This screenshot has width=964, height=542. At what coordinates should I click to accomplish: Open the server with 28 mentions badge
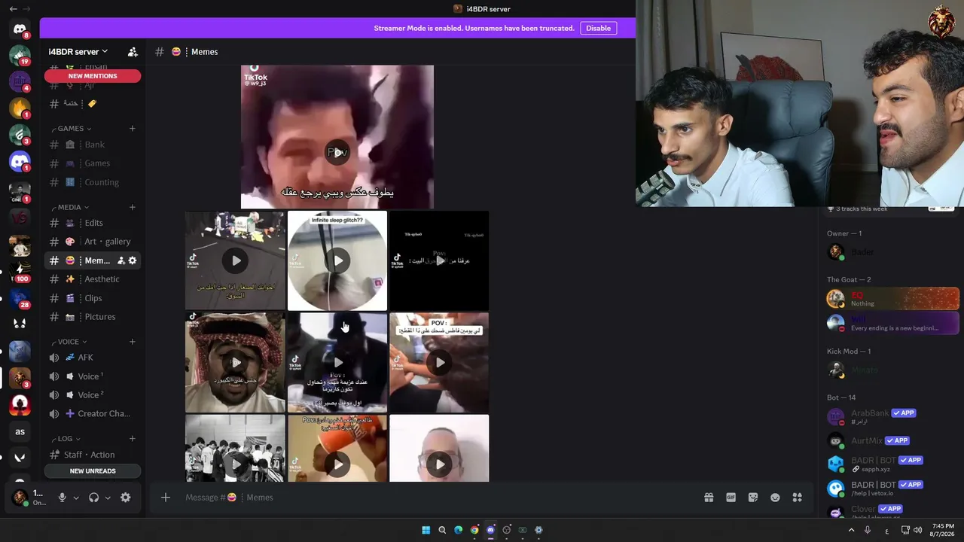20,299
